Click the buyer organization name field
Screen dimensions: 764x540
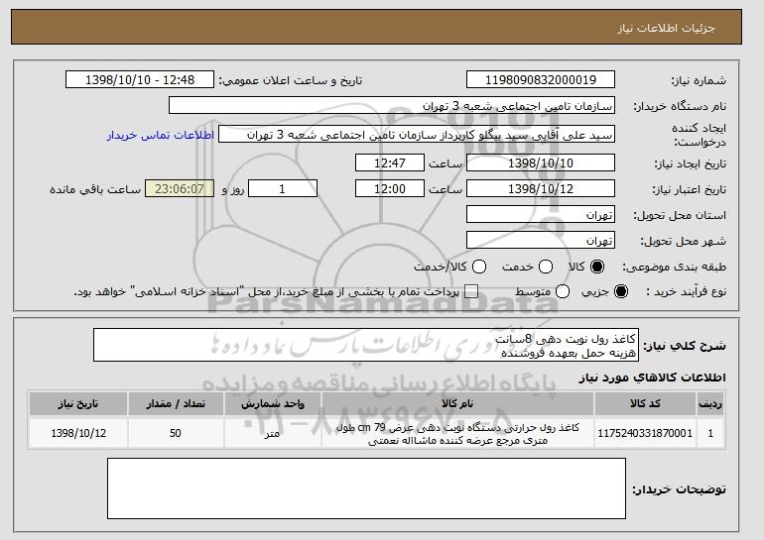coord(392,106)
